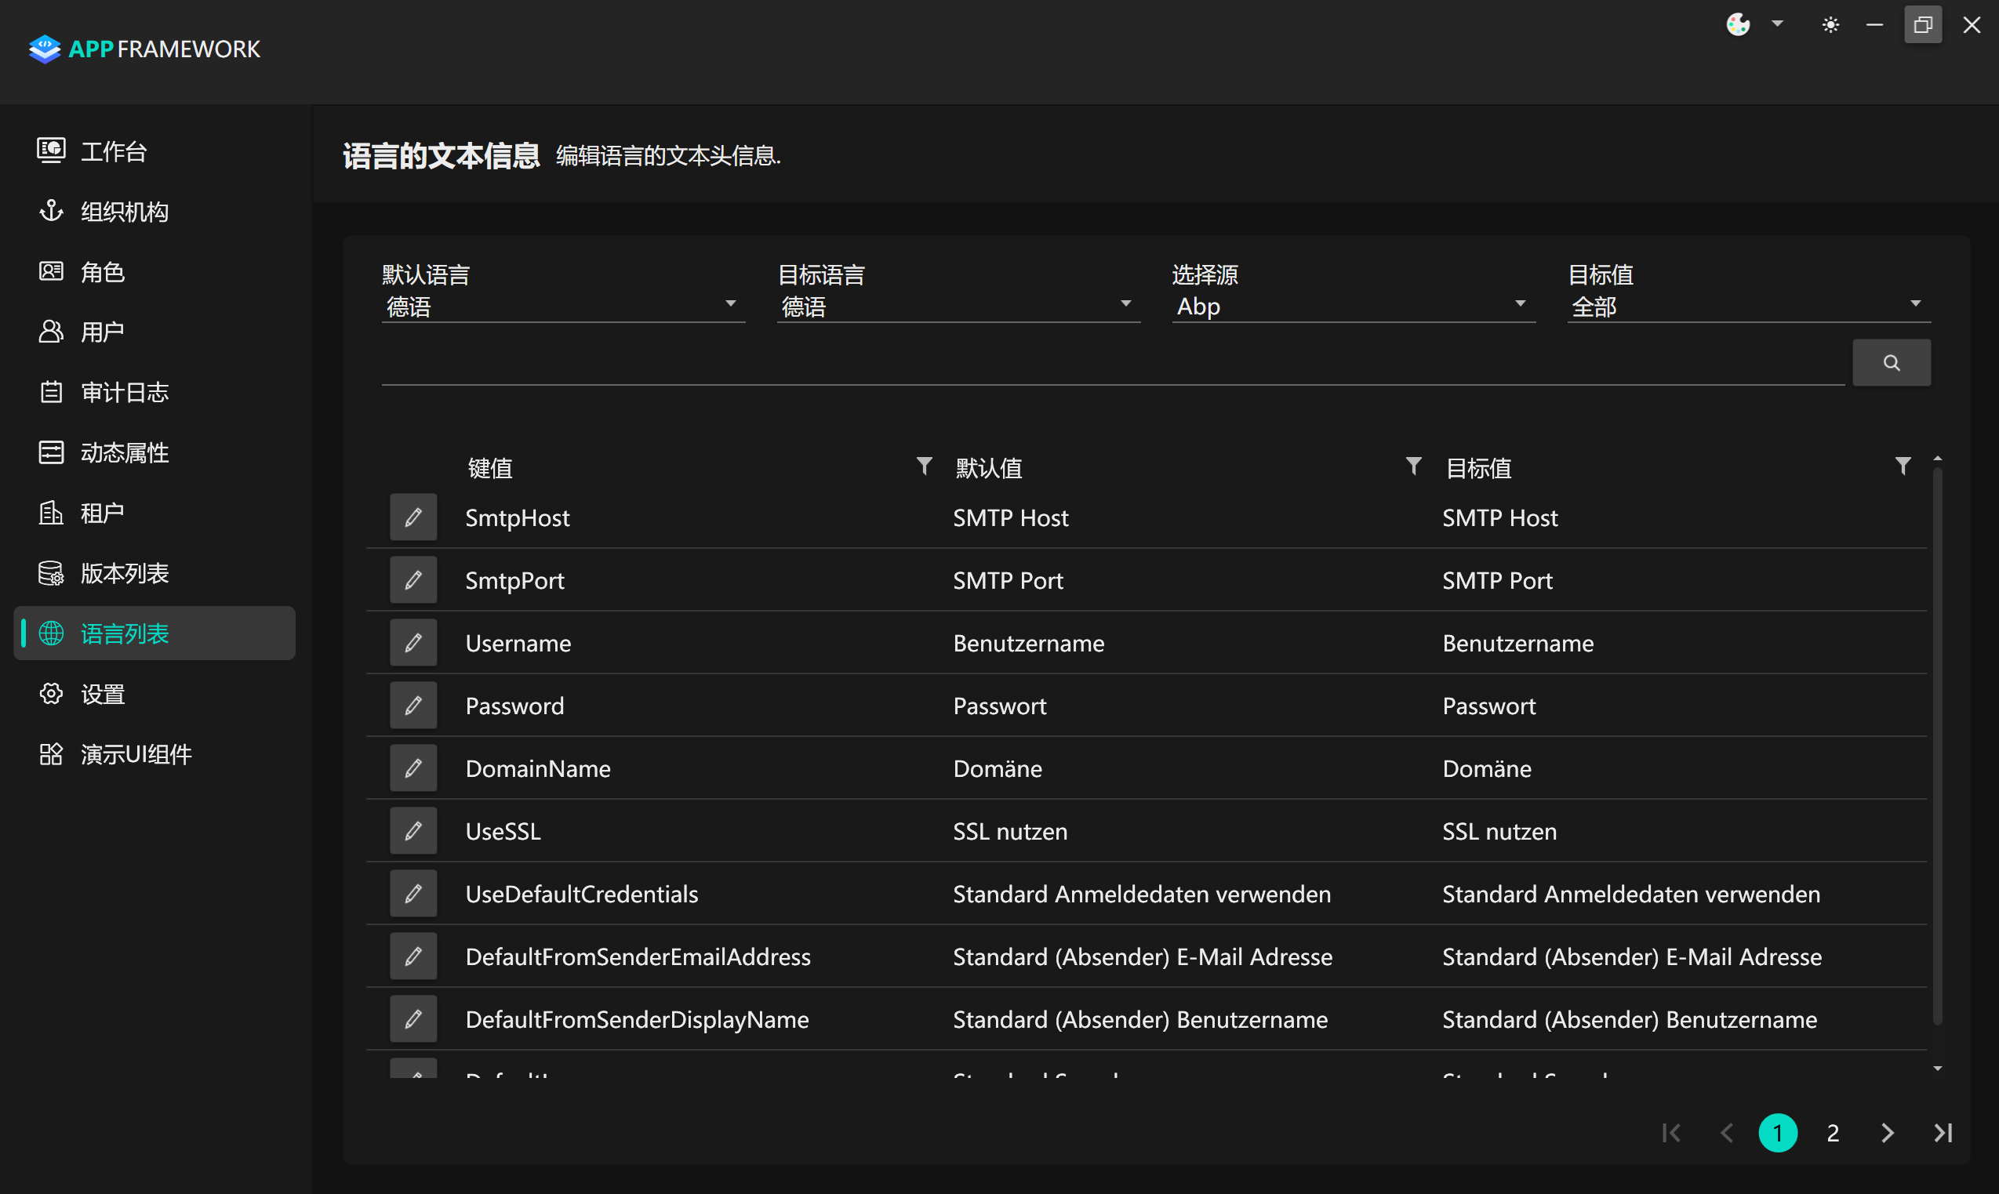Go to 动态属性 sidebar item

125,453
